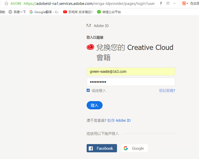Viewport: 199px width, 159px height.
Task: Click the 取得 Adobe ID link
Action: pos(119,120)
